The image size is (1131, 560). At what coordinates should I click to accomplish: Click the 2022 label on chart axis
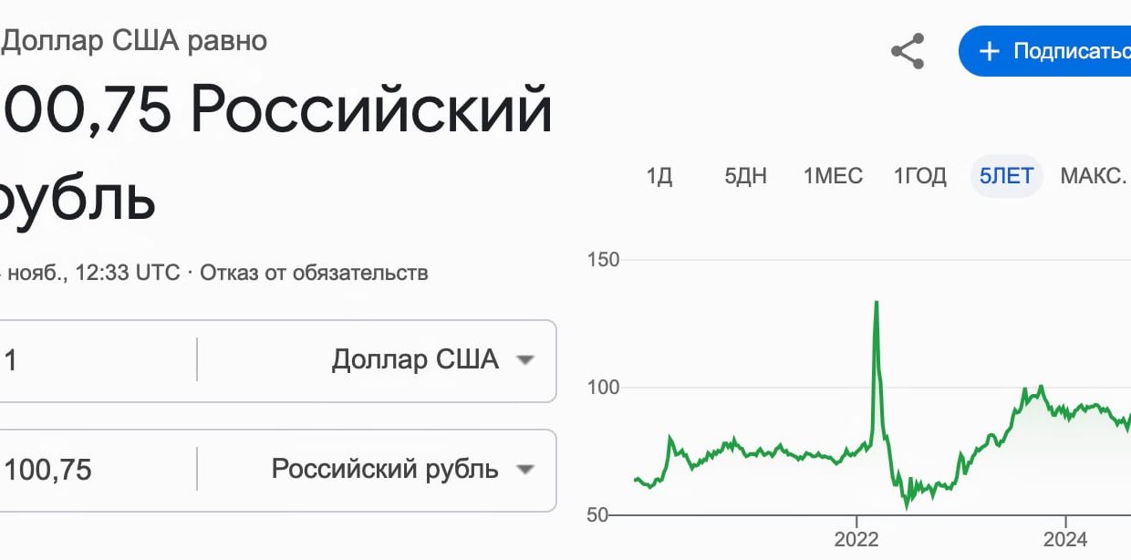pos(858,540)
